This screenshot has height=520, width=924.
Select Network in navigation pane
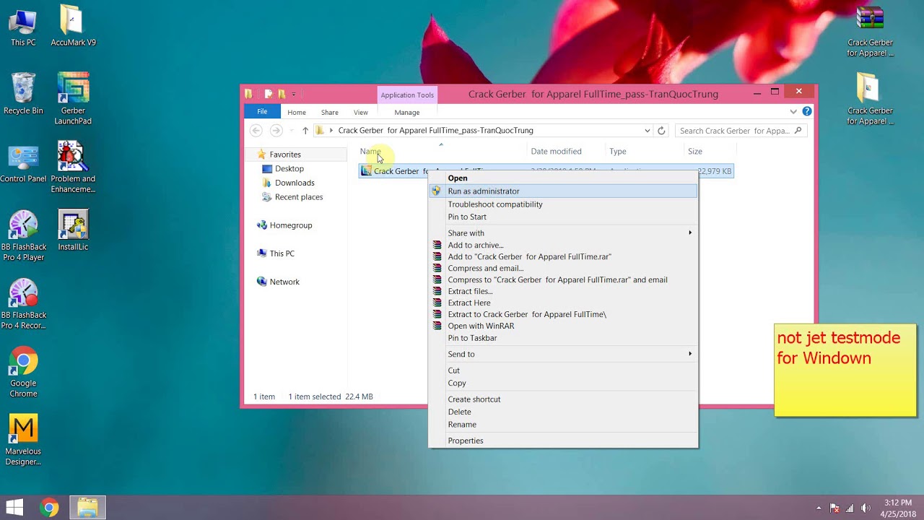point(284,282)
